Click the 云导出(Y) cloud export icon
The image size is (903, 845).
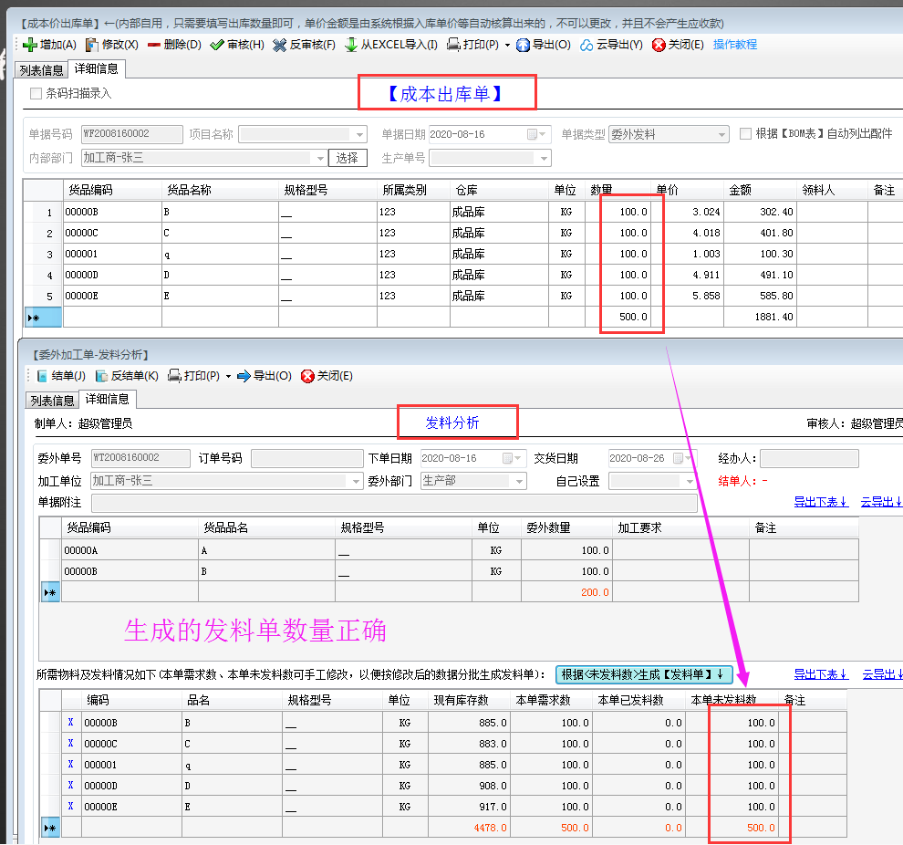[587, 45]
